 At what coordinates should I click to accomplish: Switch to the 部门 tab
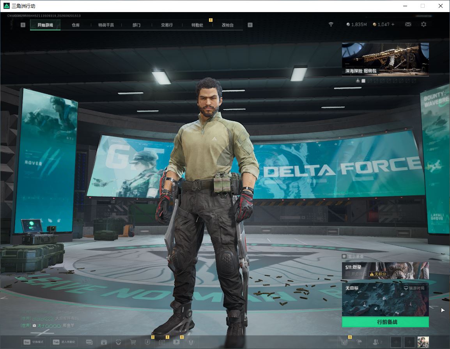pos(136,25)
